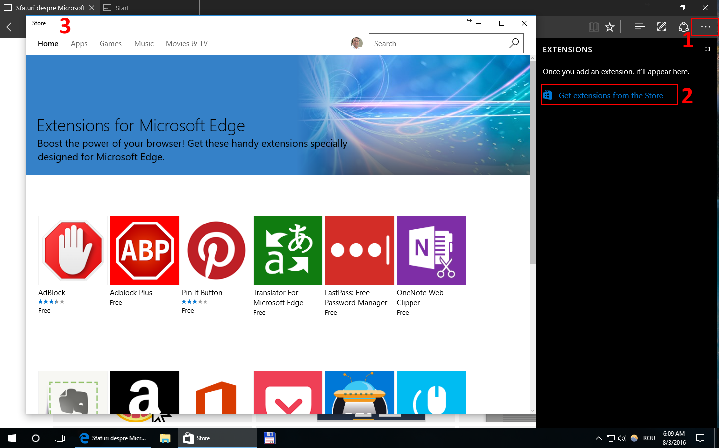Go to the Music section
The image size is (719, 448).
144,44
